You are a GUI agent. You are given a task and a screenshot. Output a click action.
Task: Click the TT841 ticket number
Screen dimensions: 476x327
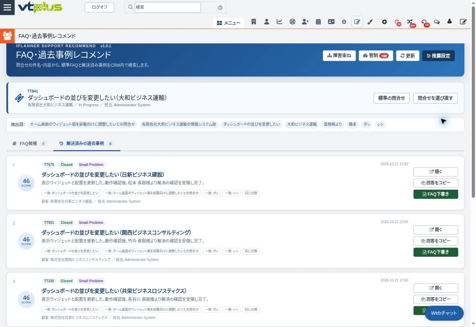pos(32,91)
